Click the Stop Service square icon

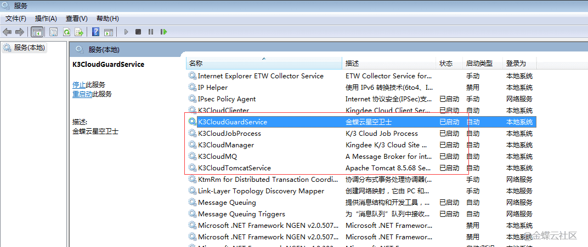point(138,32)
